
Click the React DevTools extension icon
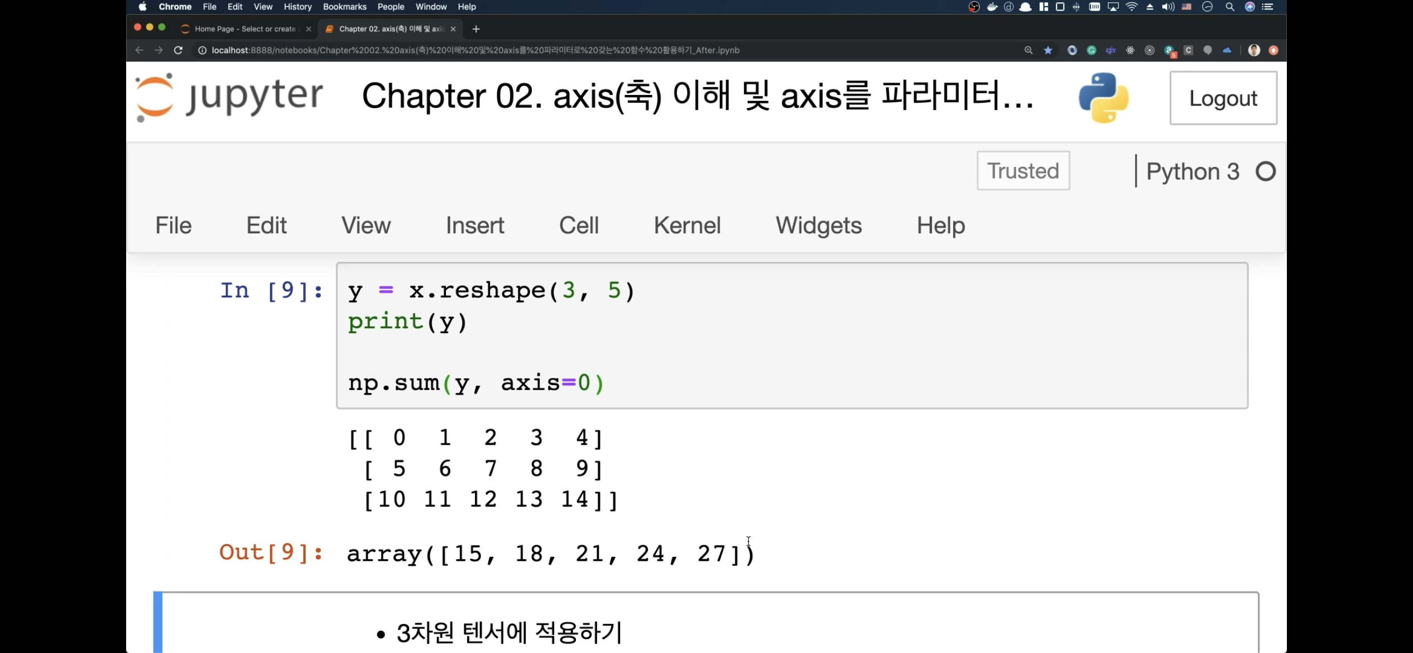tap(1130, 50)
